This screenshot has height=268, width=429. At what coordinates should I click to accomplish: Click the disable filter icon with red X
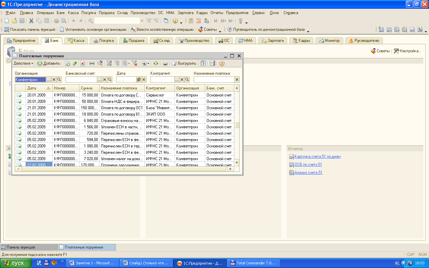coord(135,63)
